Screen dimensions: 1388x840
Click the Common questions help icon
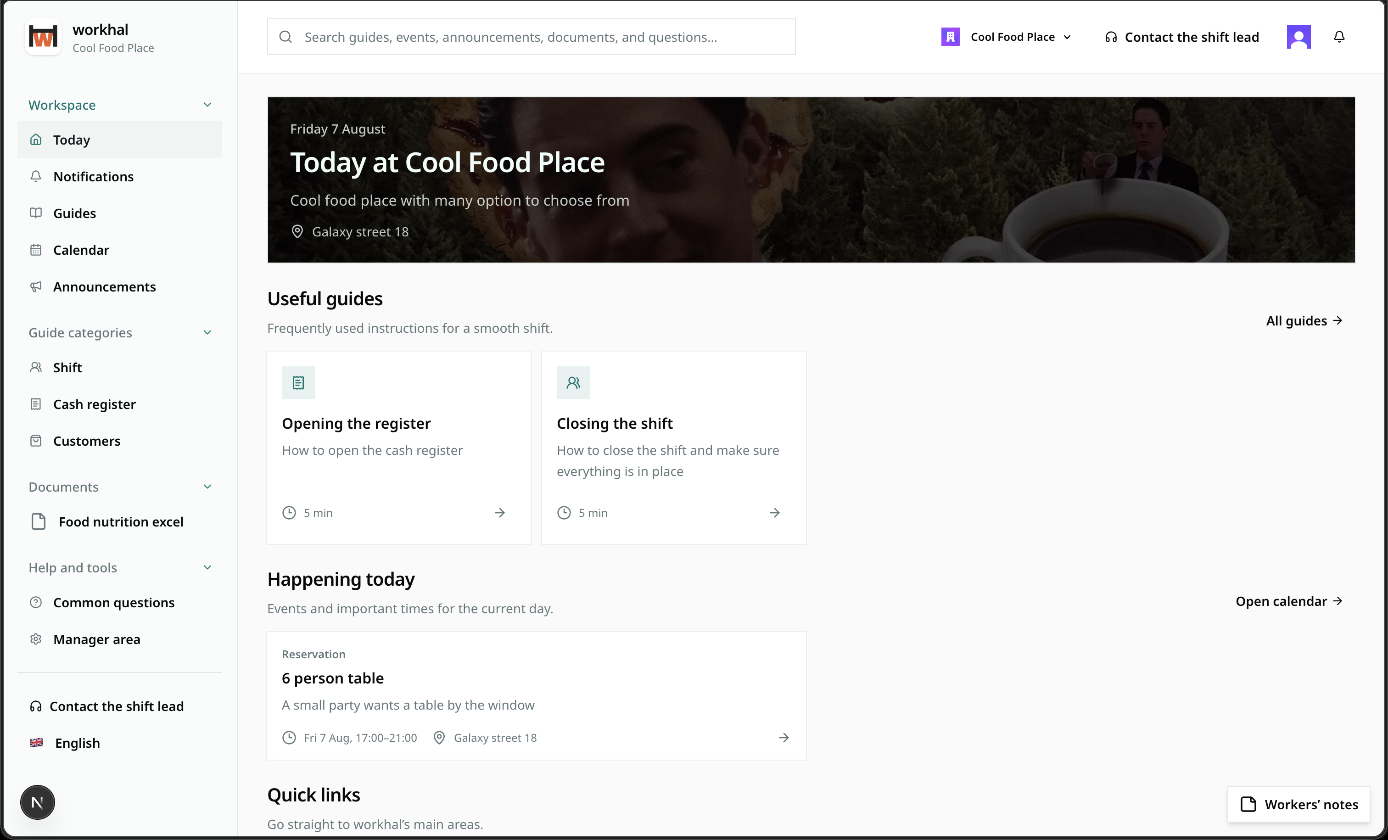click(x=35, y=602)
